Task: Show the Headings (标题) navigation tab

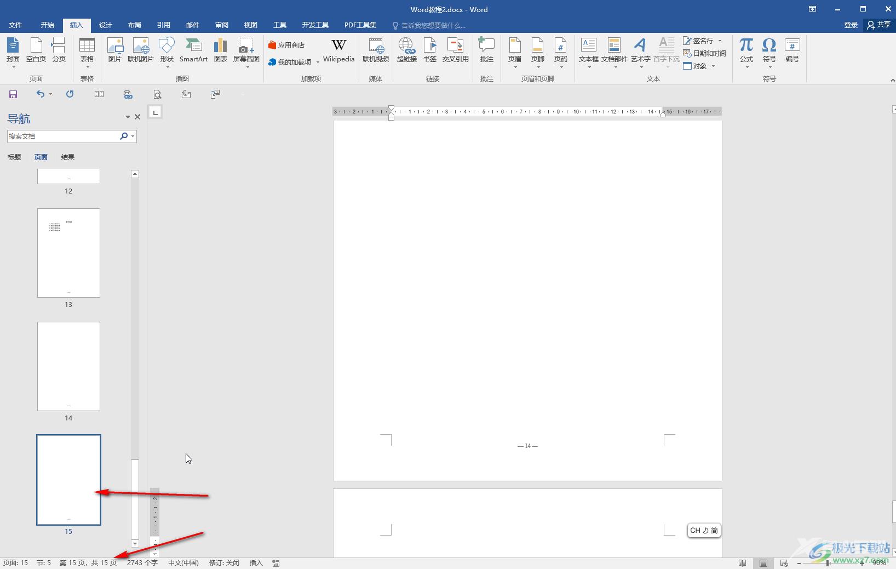Action: pos(14,157)
